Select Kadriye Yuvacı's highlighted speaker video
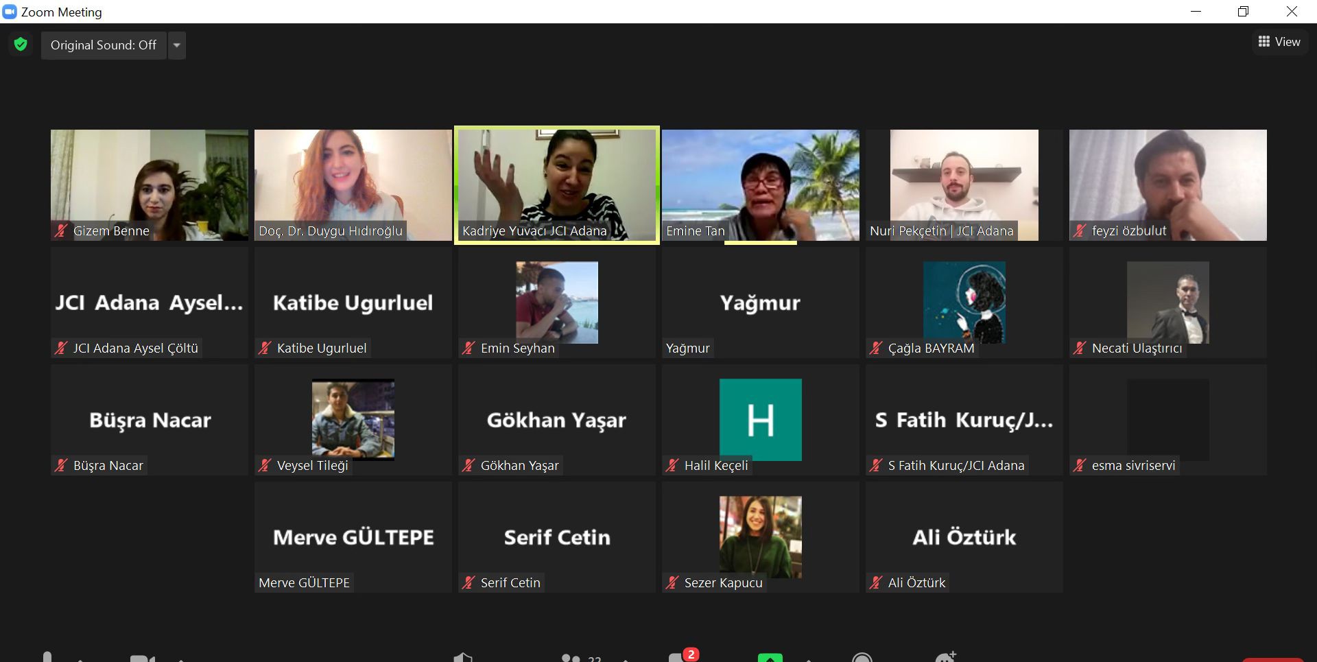The width and height of the screenshot is (1317, 662). pyautogui.click(x=557, y=185)
